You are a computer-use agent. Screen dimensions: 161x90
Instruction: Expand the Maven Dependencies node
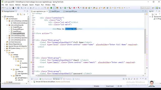[5, 44]
